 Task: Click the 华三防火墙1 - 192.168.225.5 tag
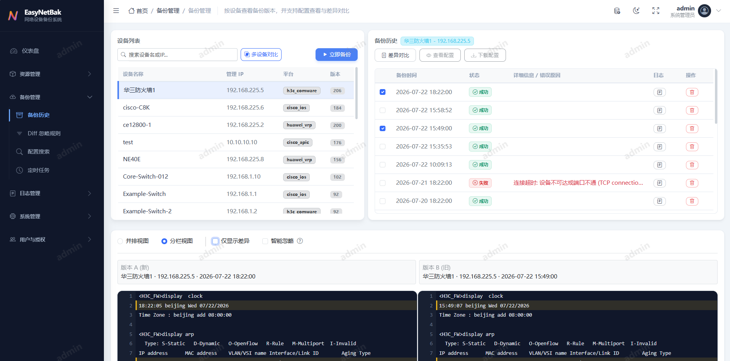[437, 41]
